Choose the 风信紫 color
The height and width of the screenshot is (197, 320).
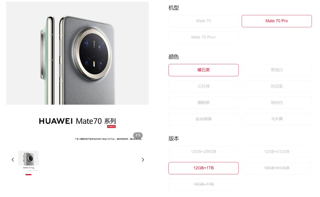point(277,86)
